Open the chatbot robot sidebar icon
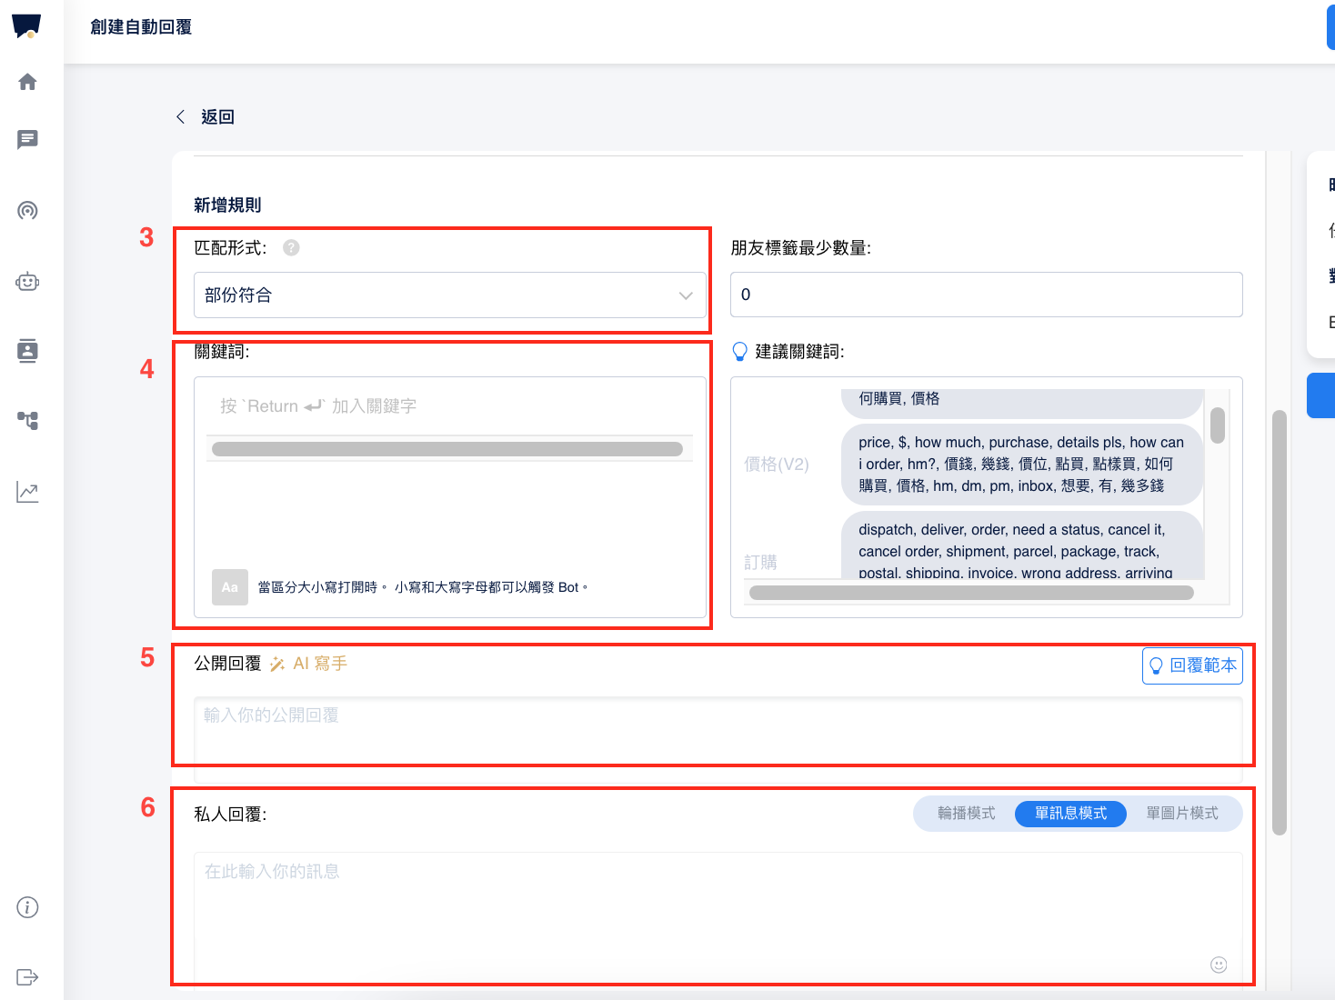This screenshot has width=1335, height=1000. coord(27,282)
